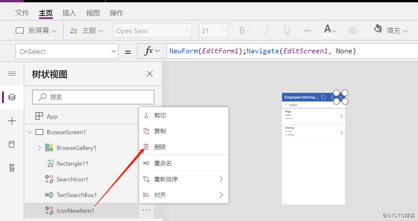This screenshot has width=418, height=221.
Task: Click the BrowseScreen1 screen icon
Action: (39, 132)
